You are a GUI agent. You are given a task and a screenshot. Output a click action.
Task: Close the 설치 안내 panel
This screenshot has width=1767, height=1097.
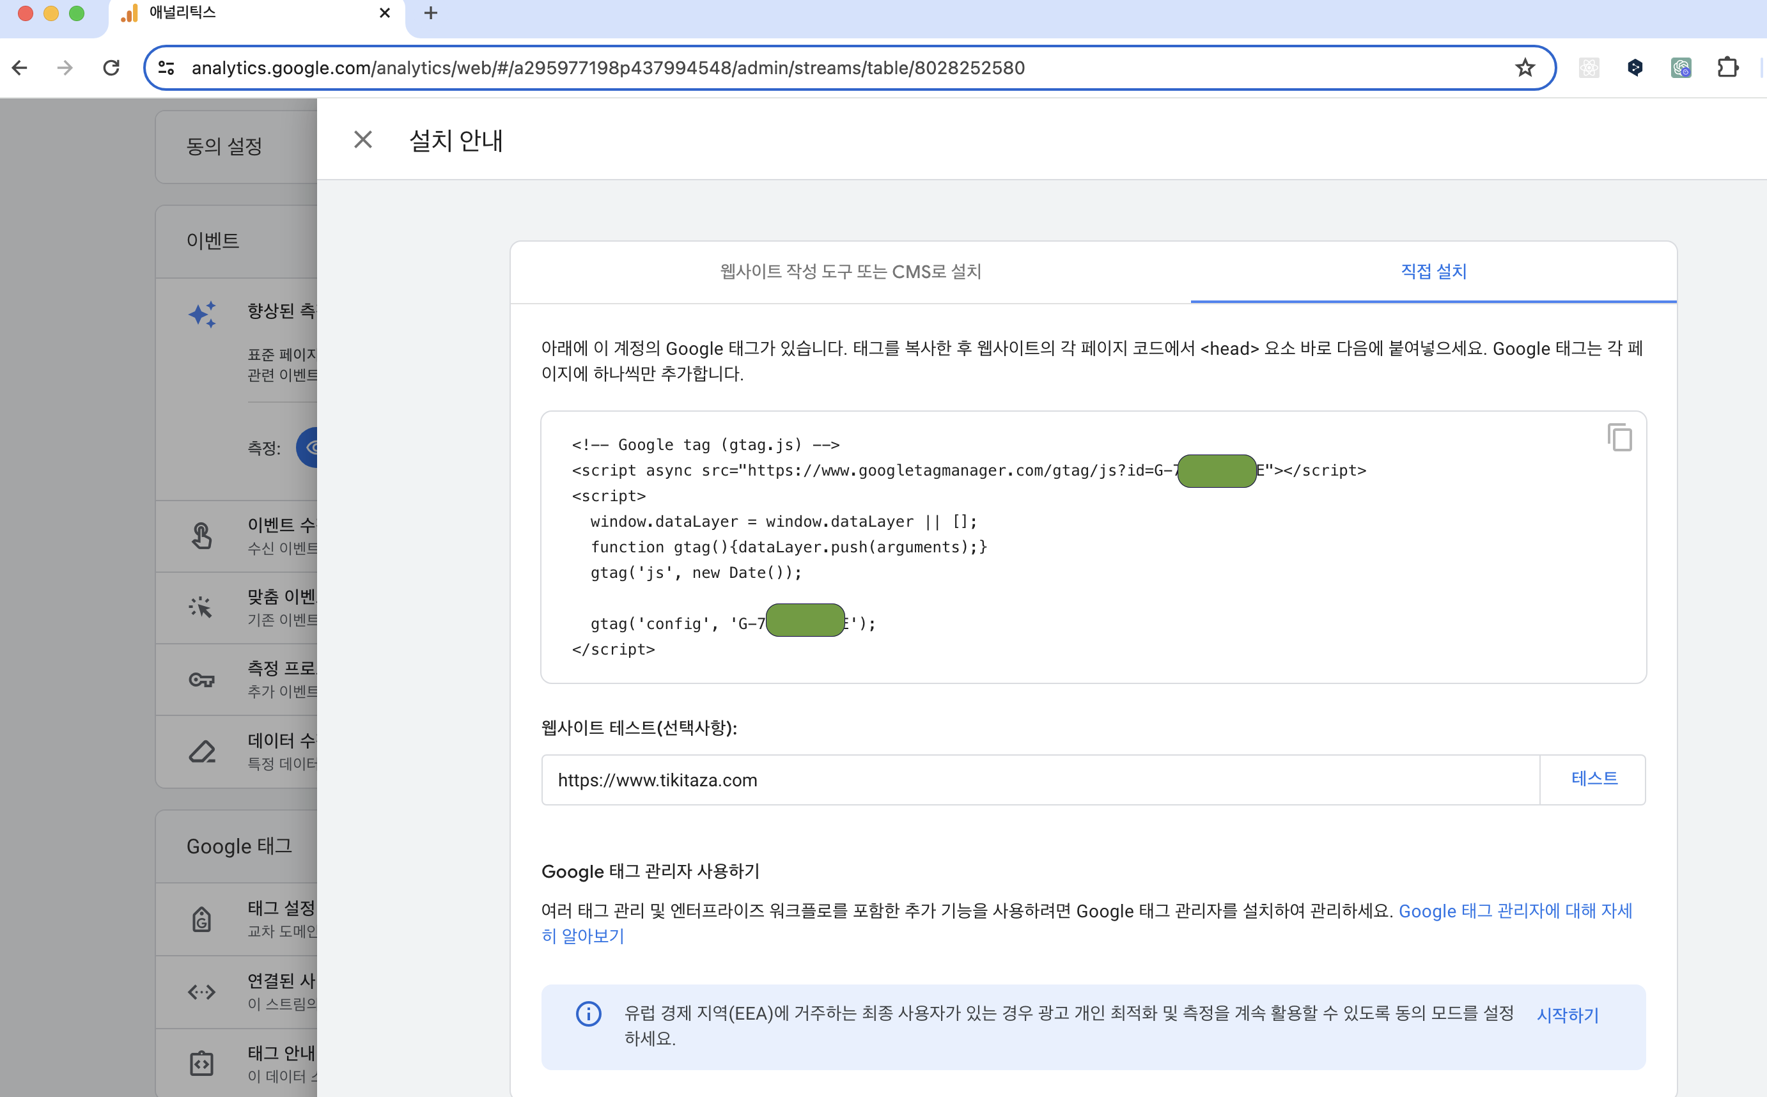click(362, 139)
